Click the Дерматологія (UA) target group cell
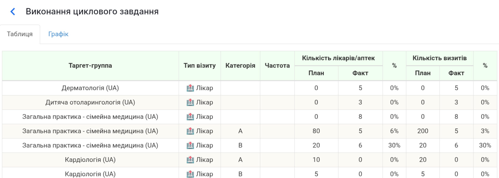 tap(90, 88)
